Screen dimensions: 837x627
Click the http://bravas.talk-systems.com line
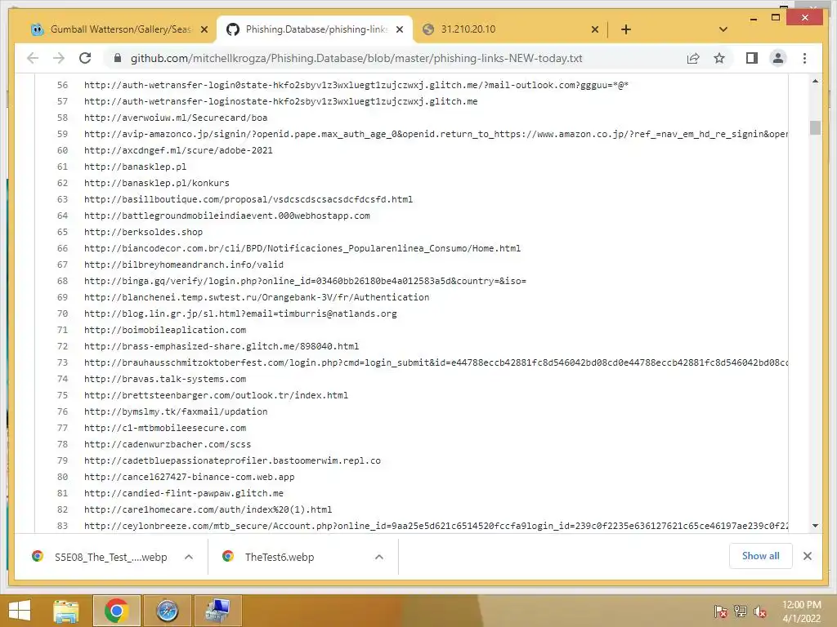(165, 379)
